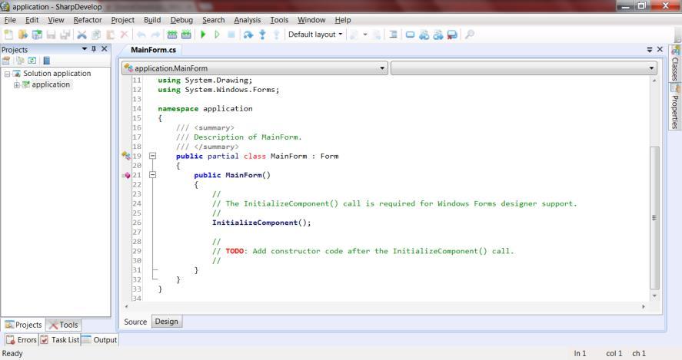This screenshot has height=360, width=682.
Task: Open the Errors pad
Action: pyautogui.click(x=22, y=339)
